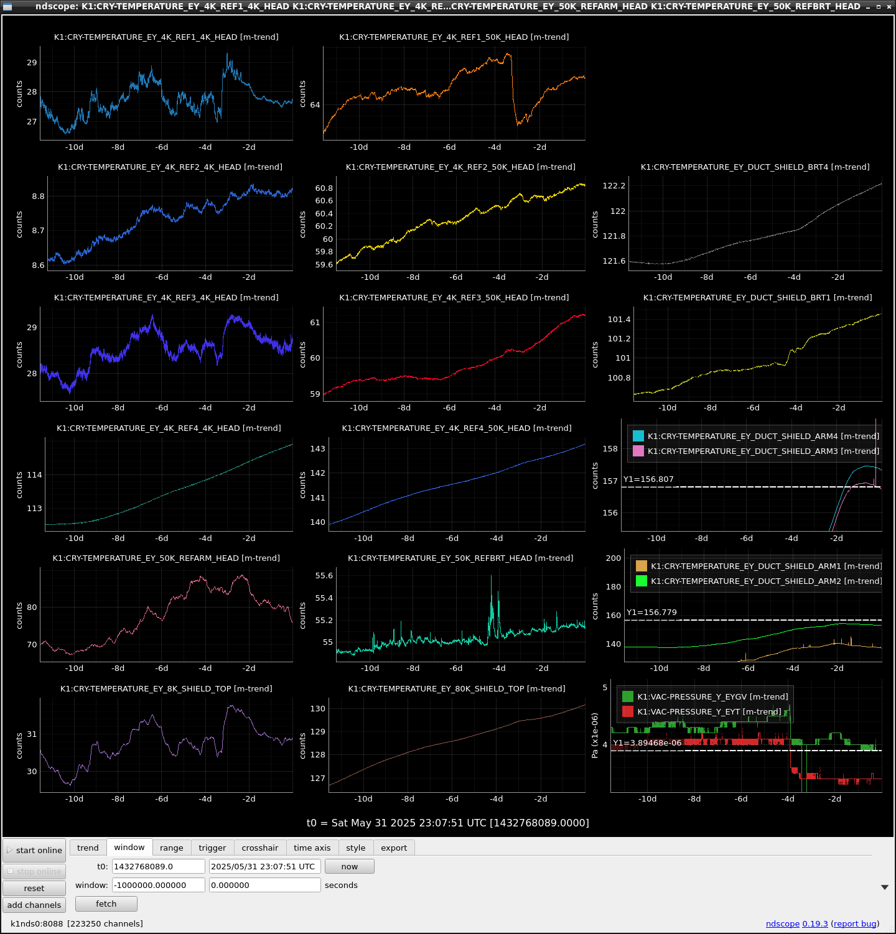
Task: Click the green DUCT_SHIELD_ARM2 legend swatch
Action: pyautogui.click(x=642, y=581)
